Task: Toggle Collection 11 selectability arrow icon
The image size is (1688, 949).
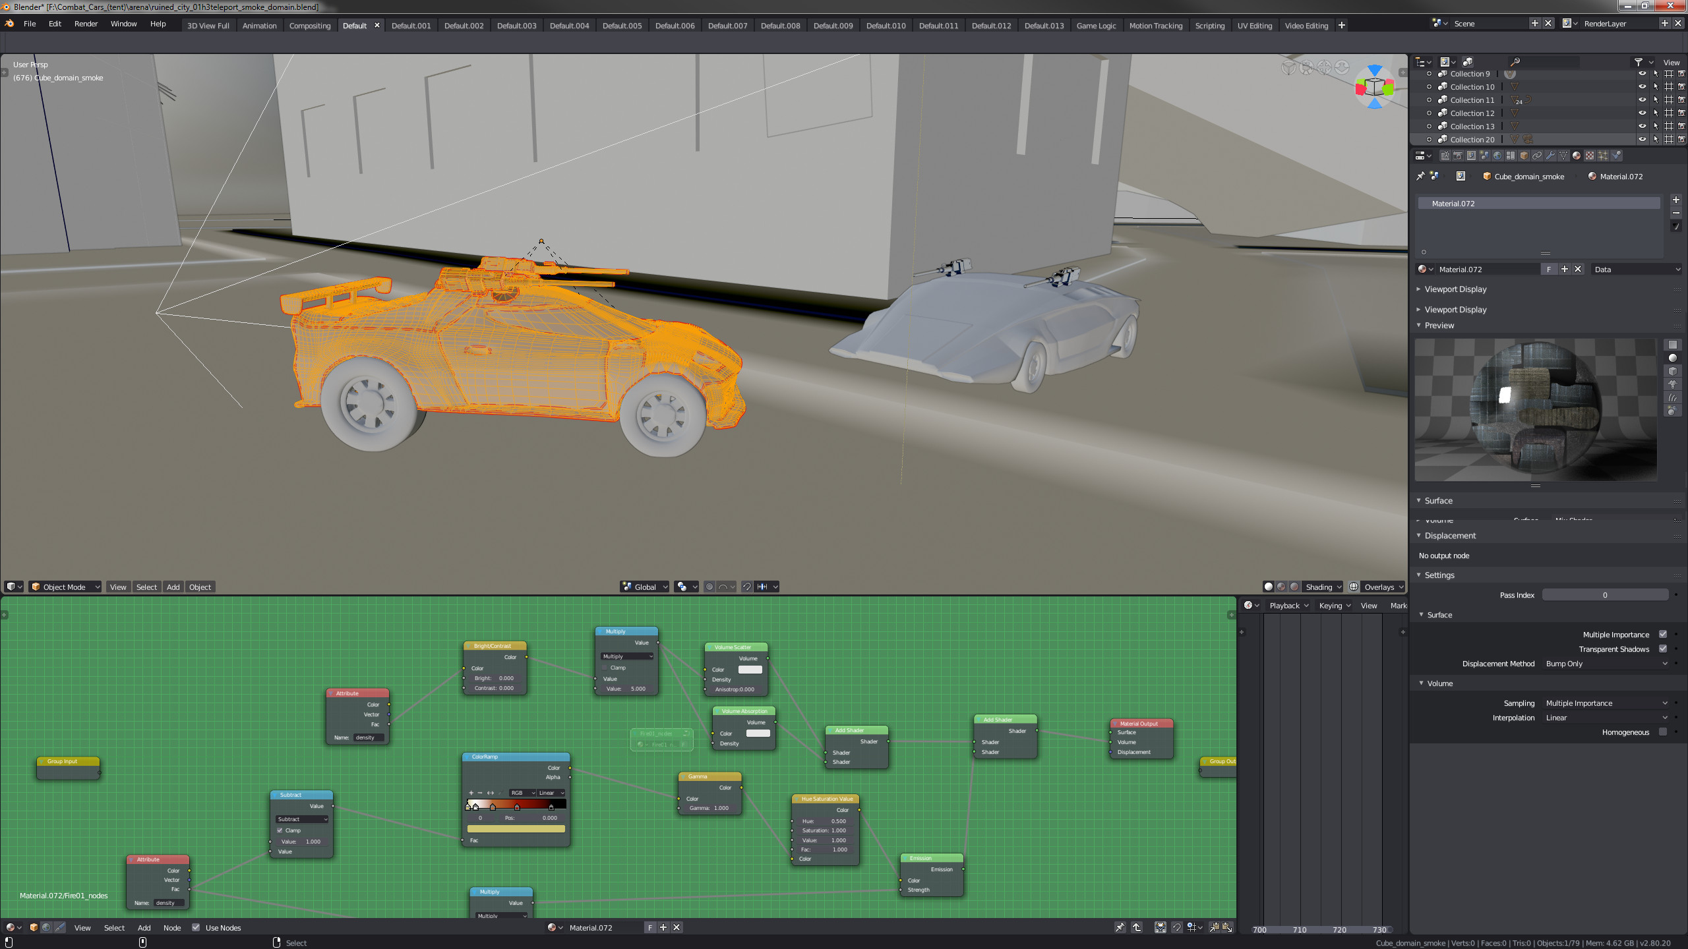Action: tap(1656, 100)
